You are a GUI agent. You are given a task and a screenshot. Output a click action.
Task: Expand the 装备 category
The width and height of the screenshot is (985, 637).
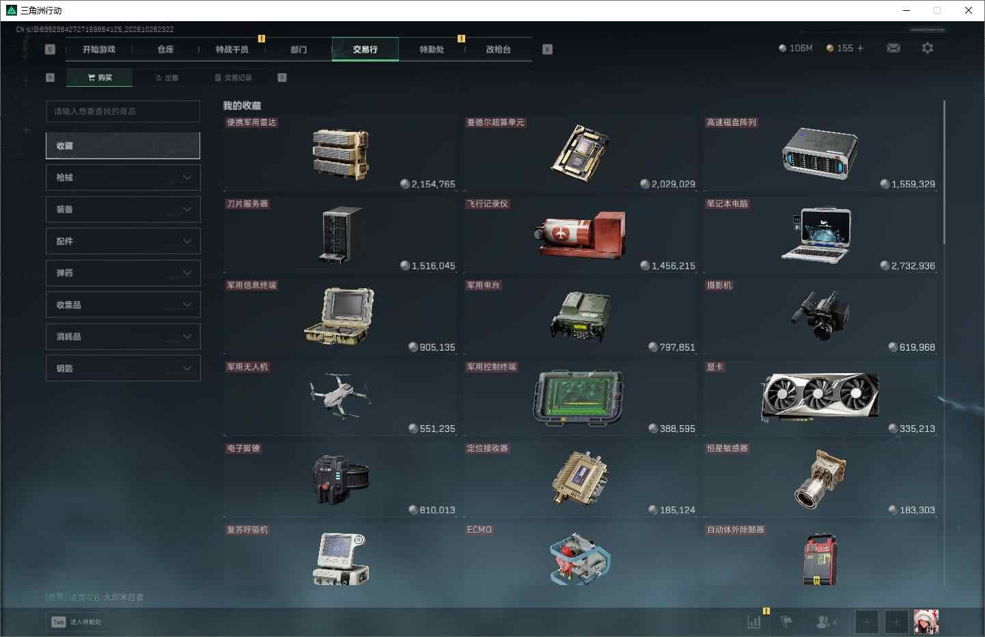[123, 209]
